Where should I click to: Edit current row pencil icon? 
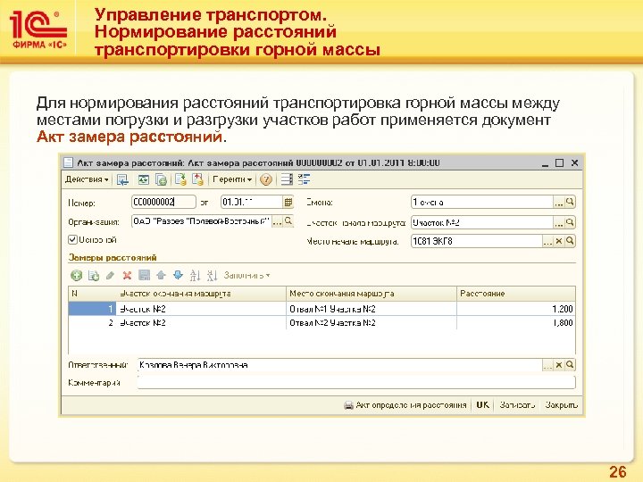coord(110,276)
